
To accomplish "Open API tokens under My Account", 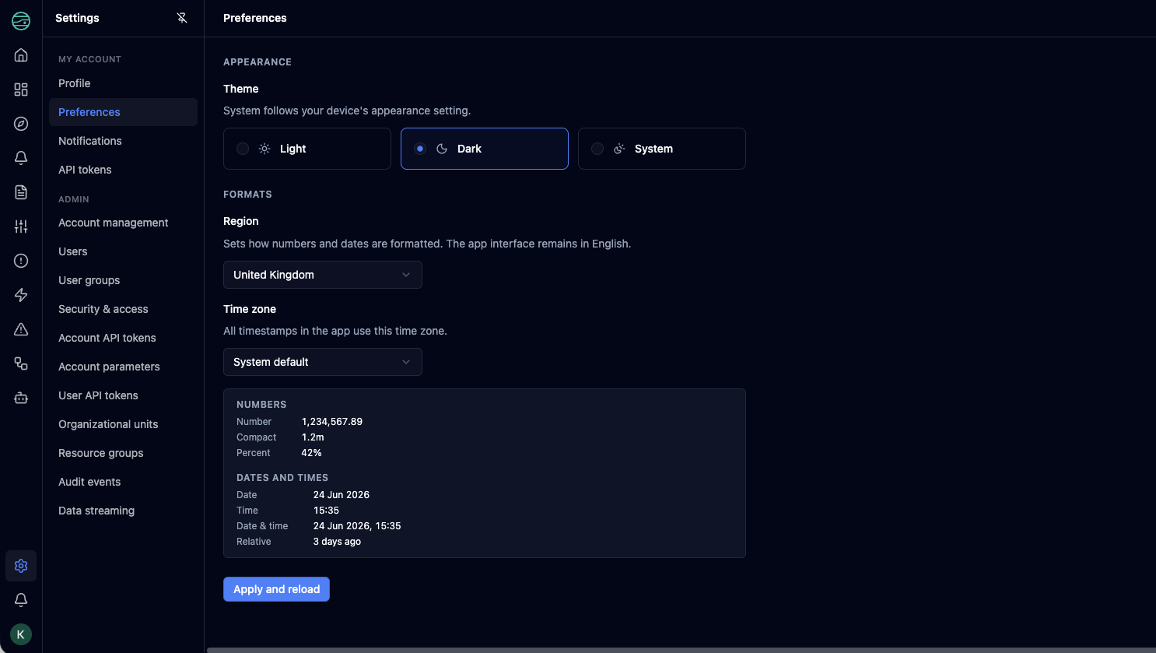I will (x=123, y=170).
